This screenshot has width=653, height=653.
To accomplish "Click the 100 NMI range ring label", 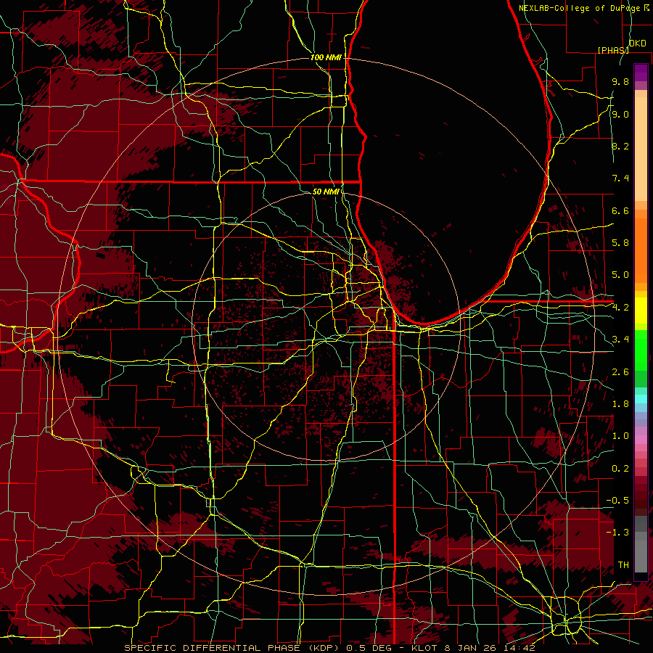I will (326, 57).
